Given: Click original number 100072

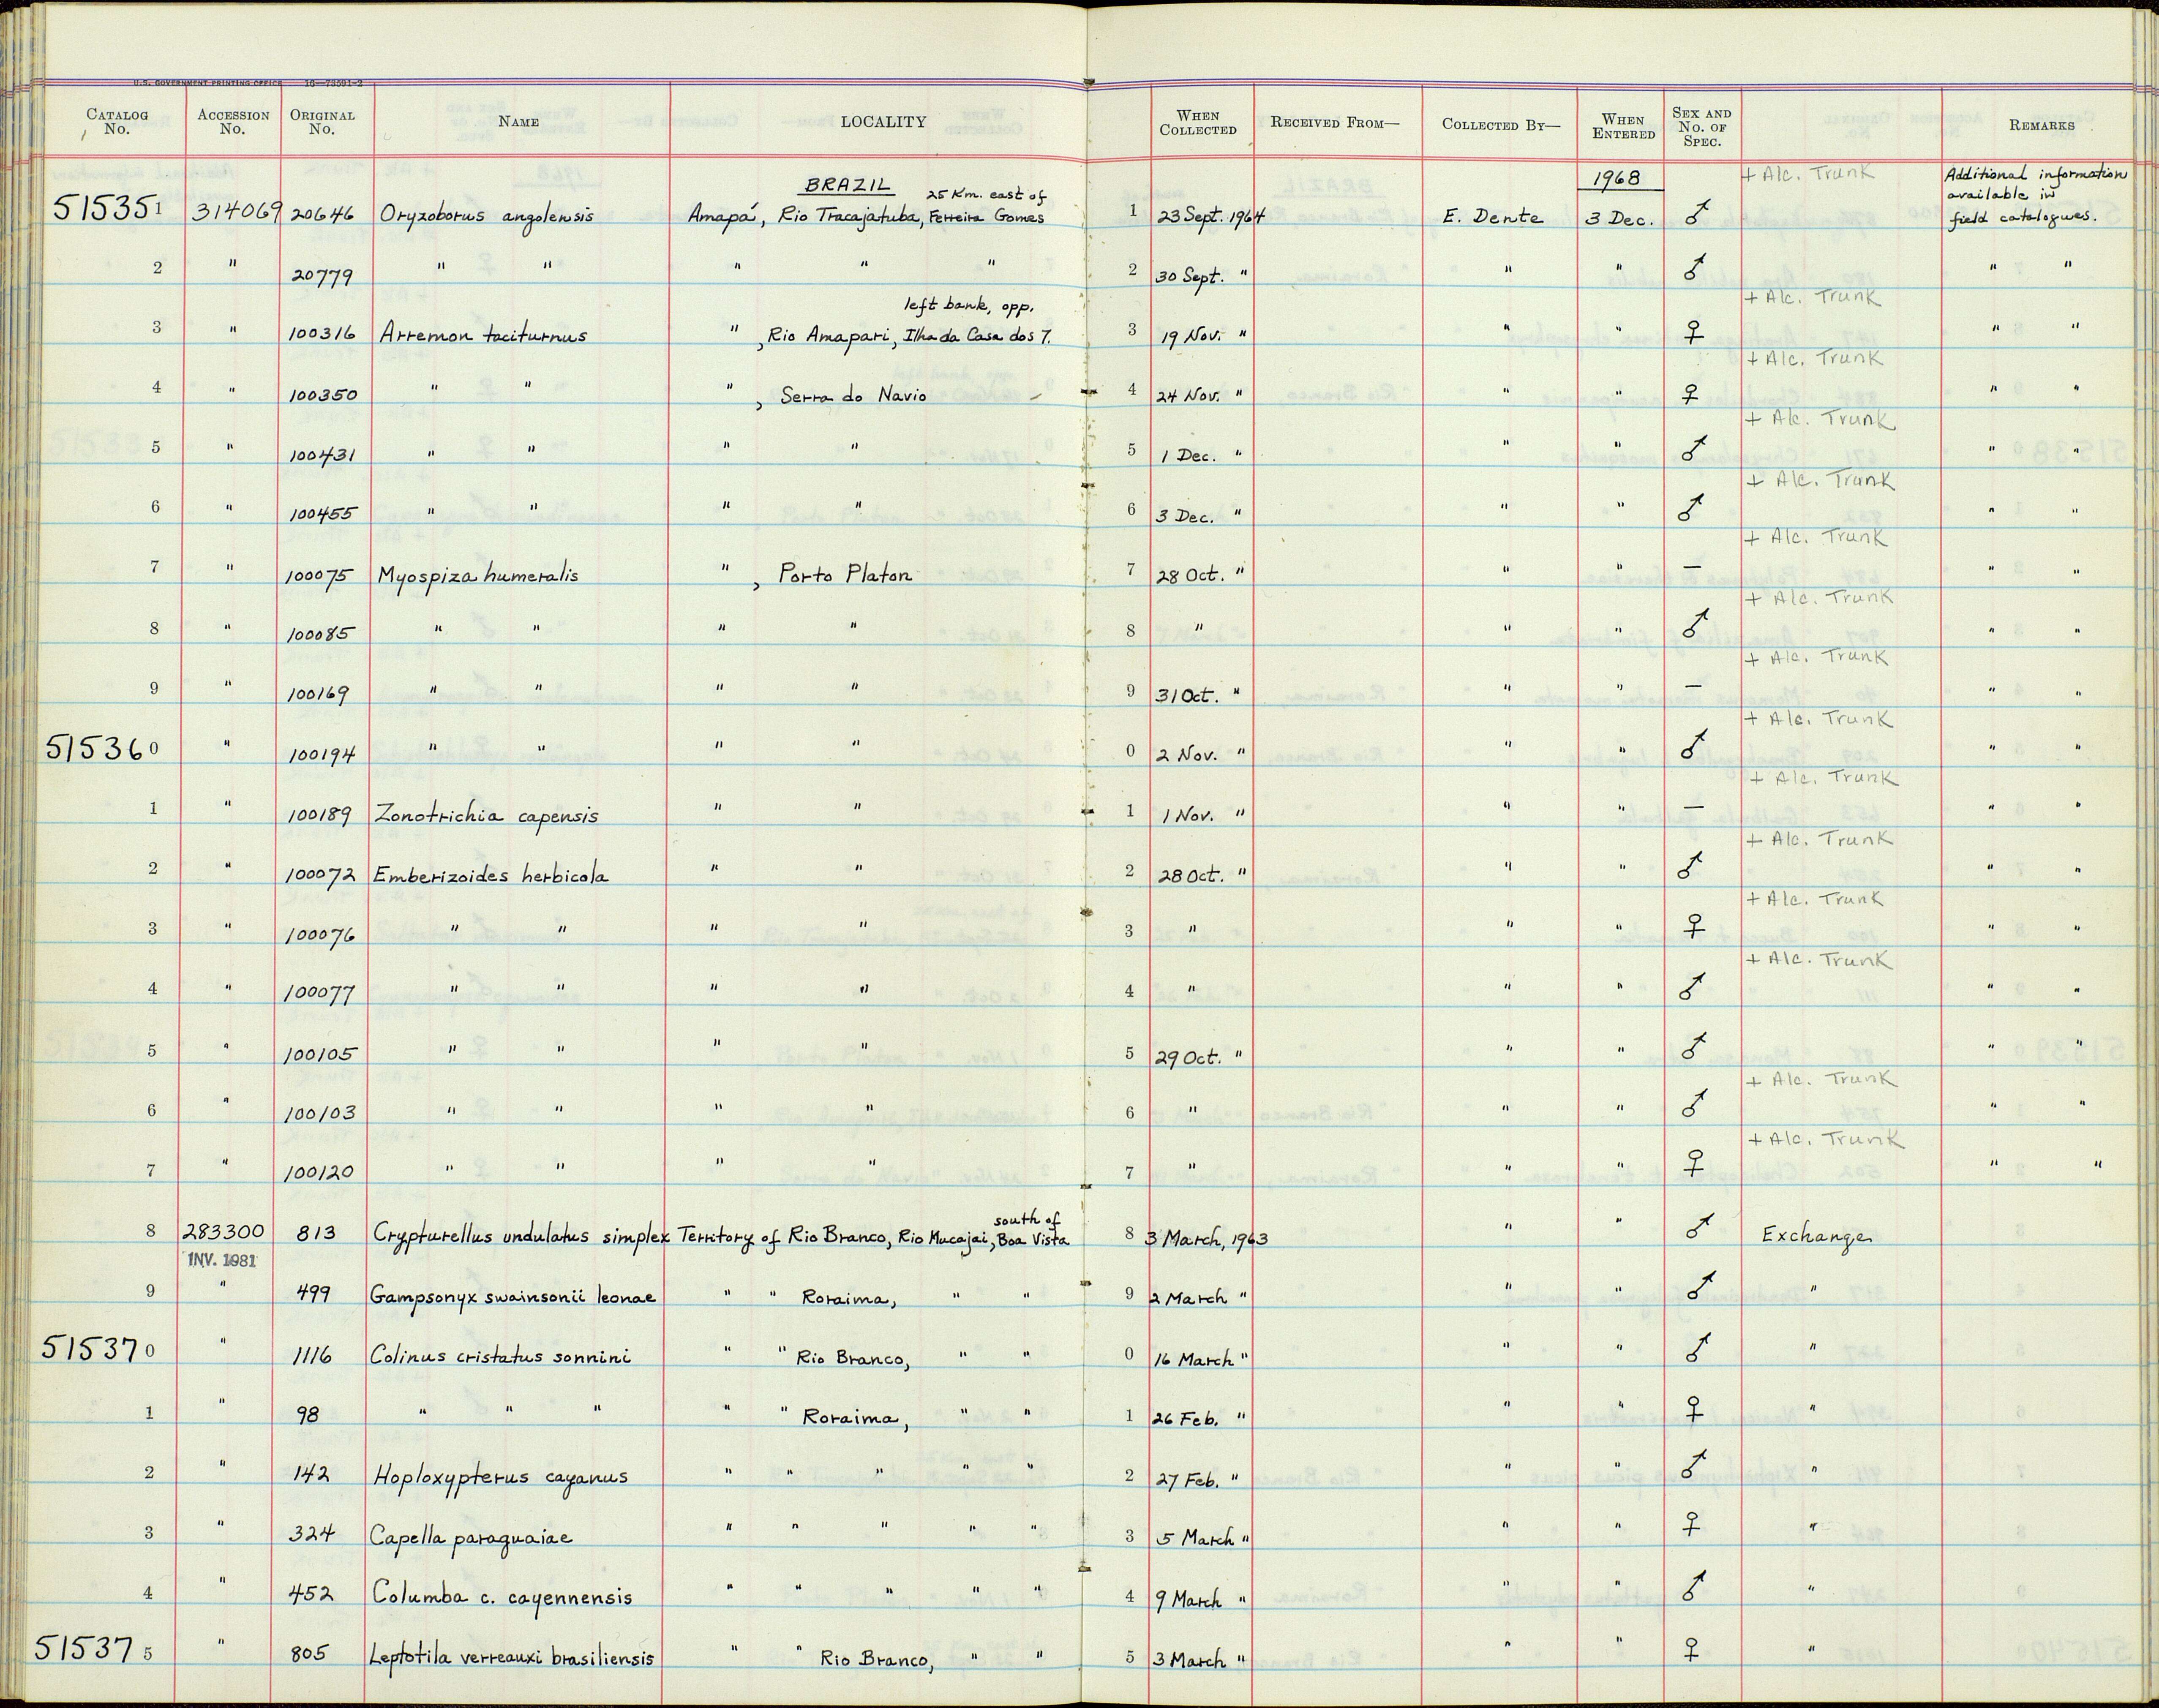Looking at the screenshot, I should [x=320, y=875].
